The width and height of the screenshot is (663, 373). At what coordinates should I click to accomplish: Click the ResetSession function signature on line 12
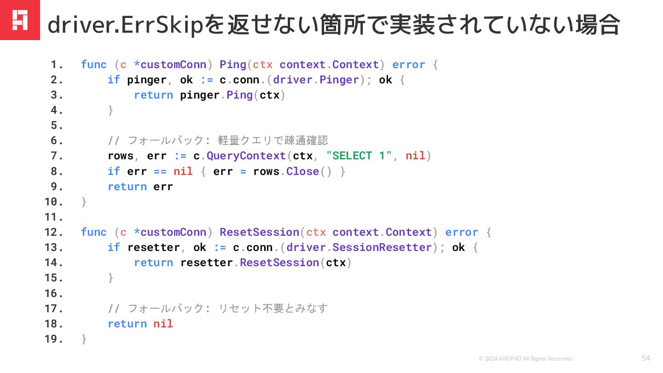click(x=286, y=232)
